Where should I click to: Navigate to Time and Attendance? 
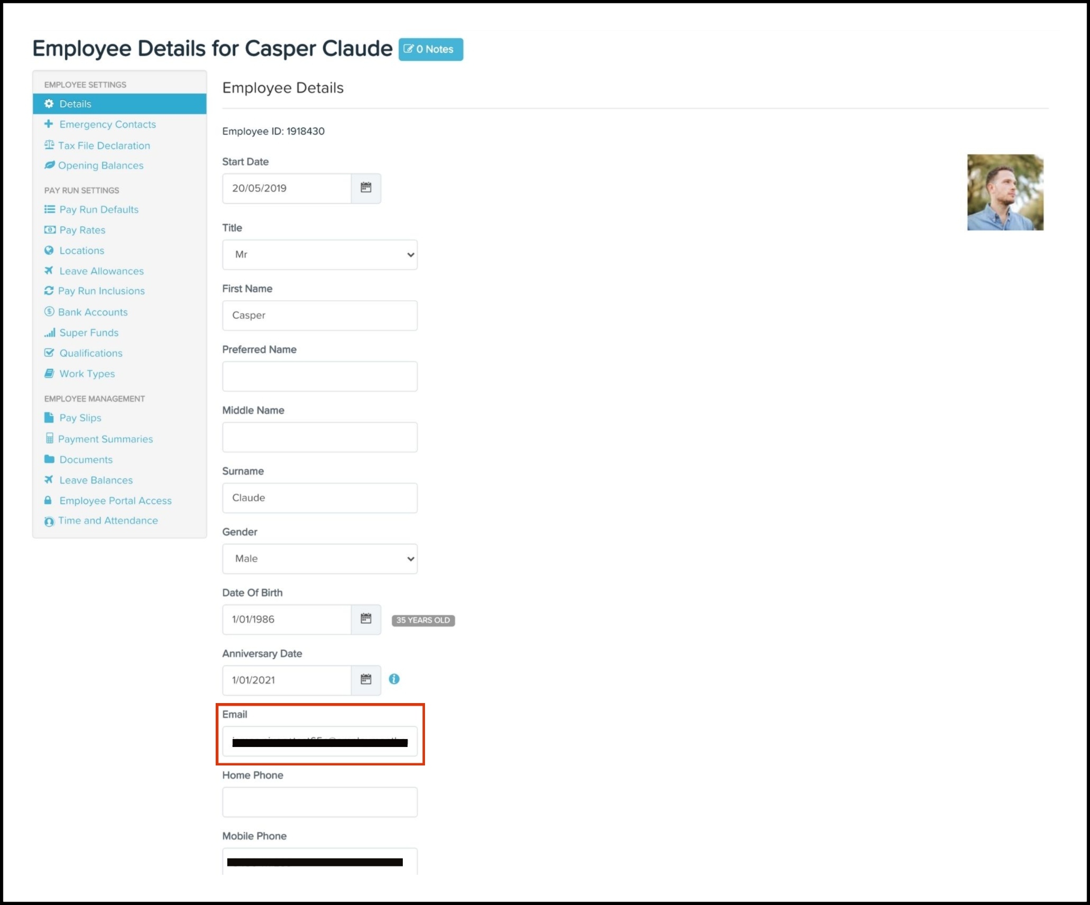108,521
